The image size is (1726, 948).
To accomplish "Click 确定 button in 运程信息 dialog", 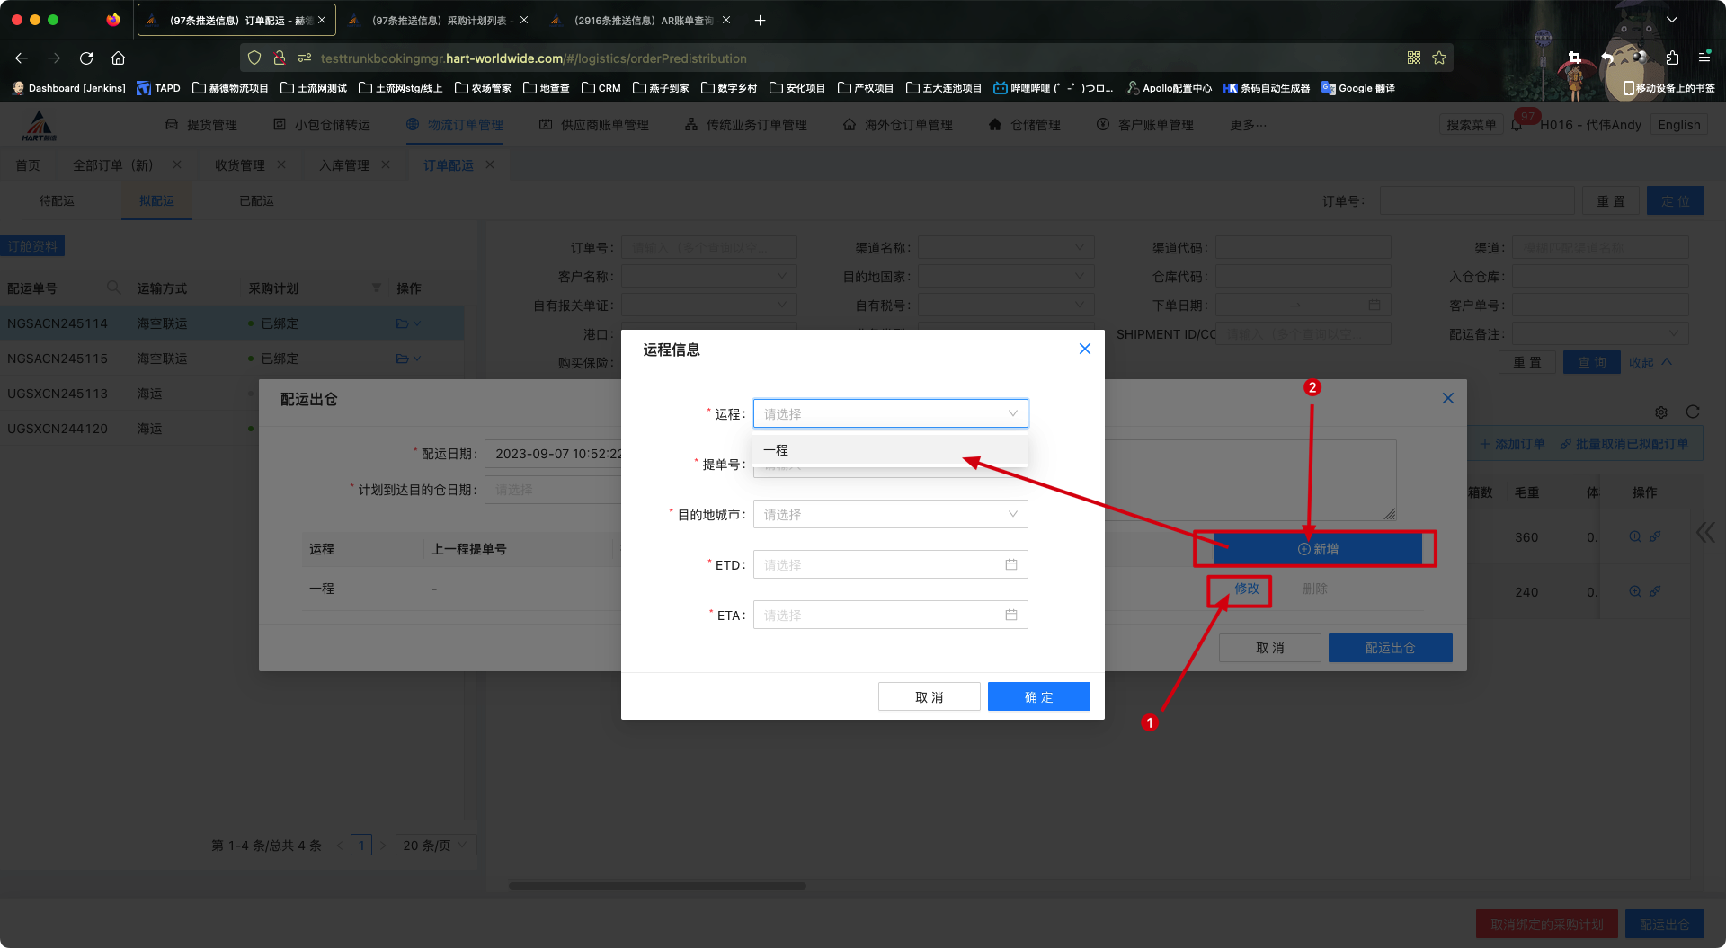I will [x=1038, y=697].
